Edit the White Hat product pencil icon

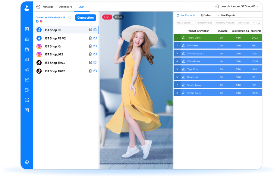tap(184, 45)
